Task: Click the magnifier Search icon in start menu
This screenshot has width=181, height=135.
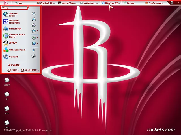Action: [x=33, y=50]
